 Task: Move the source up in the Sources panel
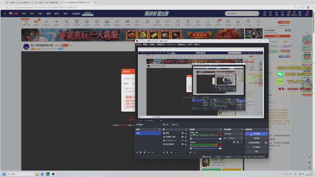pyautogui.click(x=176, y=153)
